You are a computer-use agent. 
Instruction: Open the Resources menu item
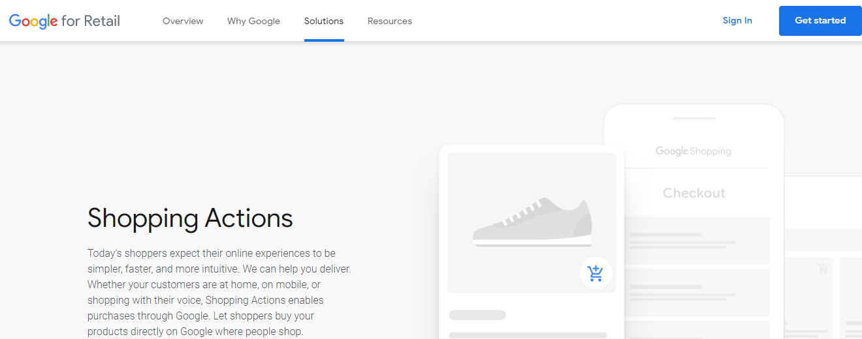click(390, 21)
